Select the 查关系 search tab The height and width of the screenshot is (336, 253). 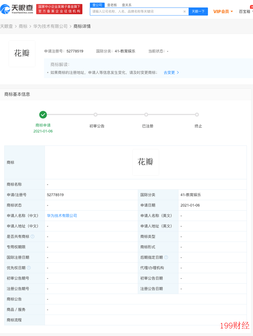click(126, 5)
